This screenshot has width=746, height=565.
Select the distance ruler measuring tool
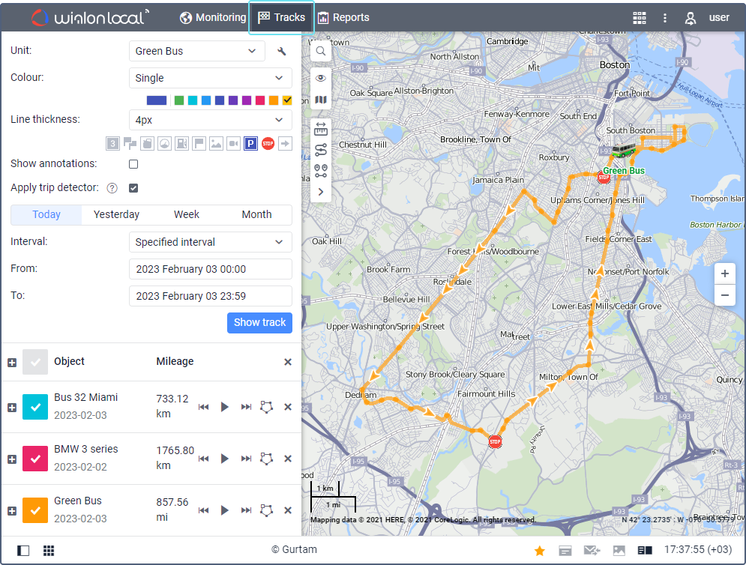point(321,129)
